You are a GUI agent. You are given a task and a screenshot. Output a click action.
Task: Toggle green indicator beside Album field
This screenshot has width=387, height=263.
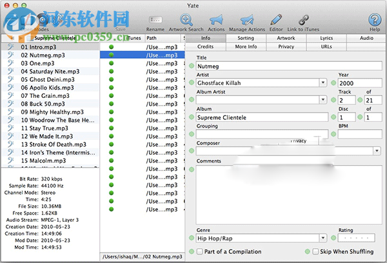point(192,117)
